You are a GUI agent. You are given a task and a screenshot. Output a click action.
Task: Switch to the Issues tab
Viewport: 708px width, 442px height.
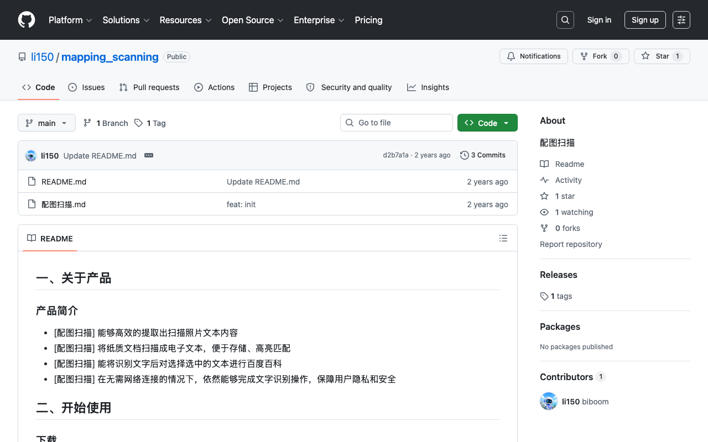pyautogui.click(x=86, y=87)
